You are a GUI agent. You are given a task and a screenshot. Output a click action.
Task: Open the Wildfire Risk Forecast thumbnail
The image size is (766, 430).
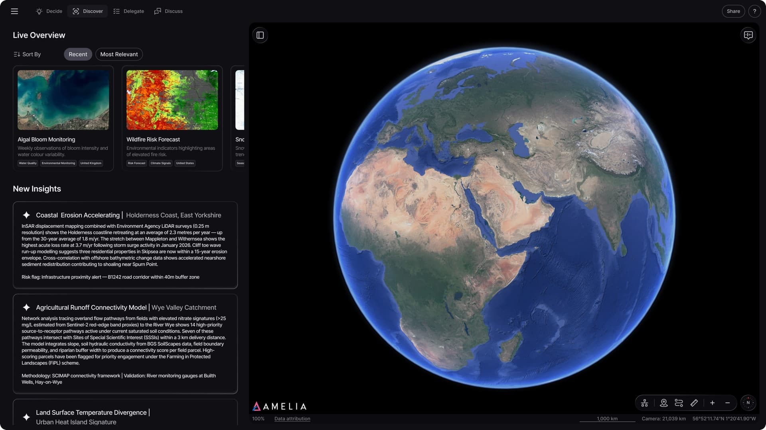tap(172, 100)
